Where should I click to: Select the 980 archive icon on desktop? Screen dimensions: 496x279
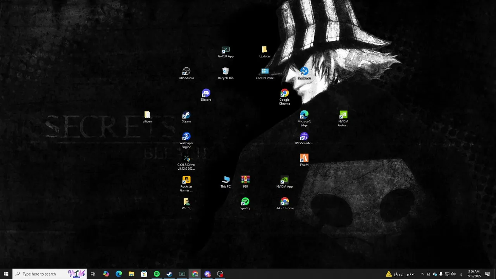pyautogui.click(x=245, y=183)
